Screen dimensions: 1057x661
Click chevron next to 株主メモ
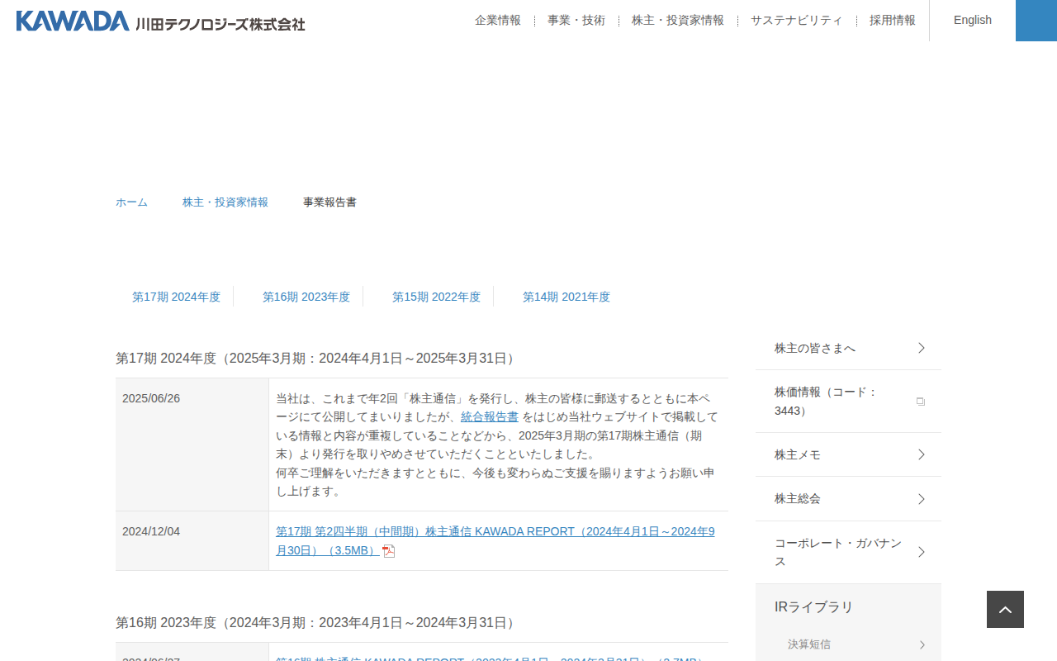922,454
